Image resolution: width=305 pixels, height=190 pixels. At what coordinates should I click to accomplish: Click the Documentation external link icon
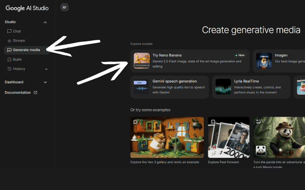click(35, 93)
